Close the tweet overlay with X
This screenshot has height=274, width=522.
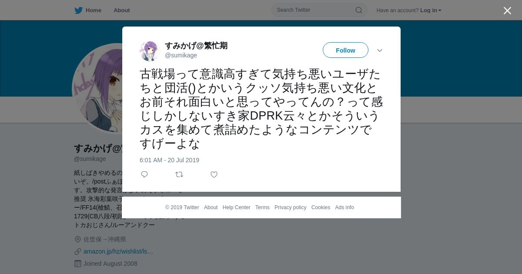(507, 10)
